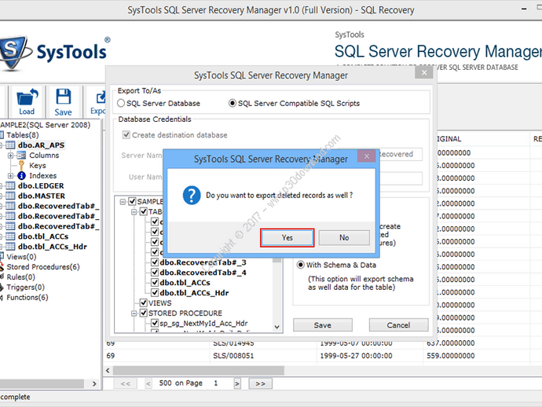The height and width of the screenshot is (407, 542).
Task: Click cell 559.00000000 in grid
Action: (450, 355)
